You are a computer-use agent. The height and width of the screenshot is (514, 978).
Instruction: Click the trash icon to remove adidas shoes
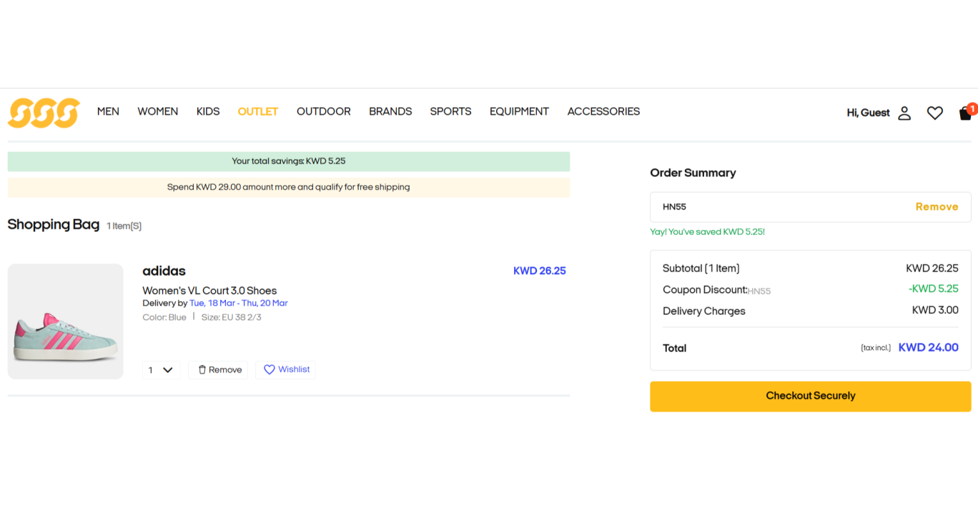coord(202,370)
